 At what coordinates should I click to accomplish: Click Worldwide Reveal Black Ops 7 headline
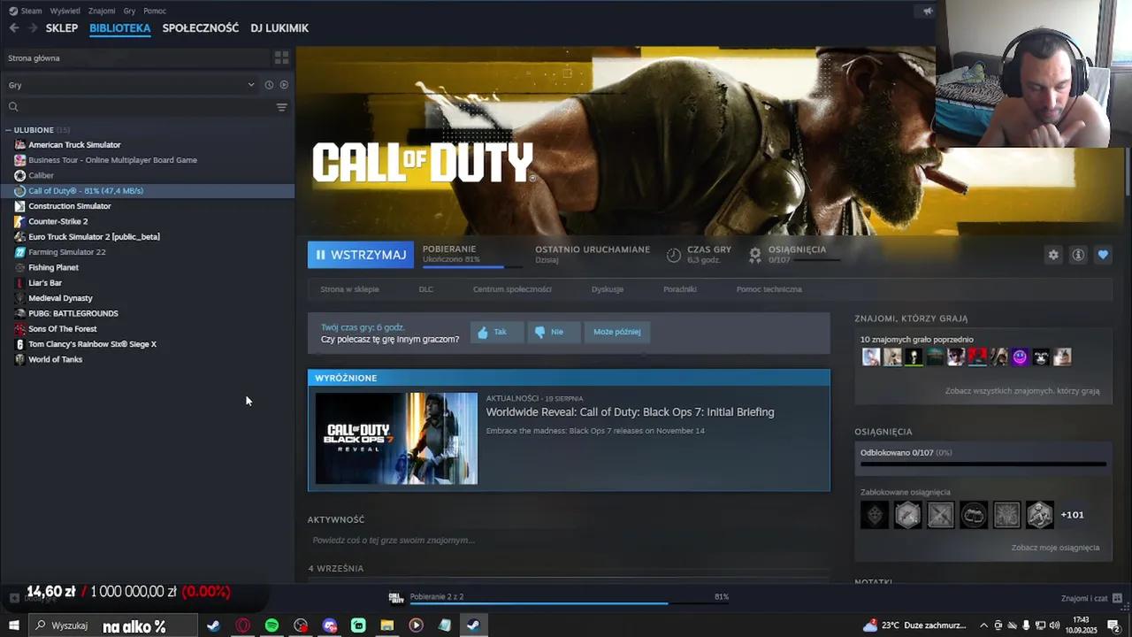630,412
